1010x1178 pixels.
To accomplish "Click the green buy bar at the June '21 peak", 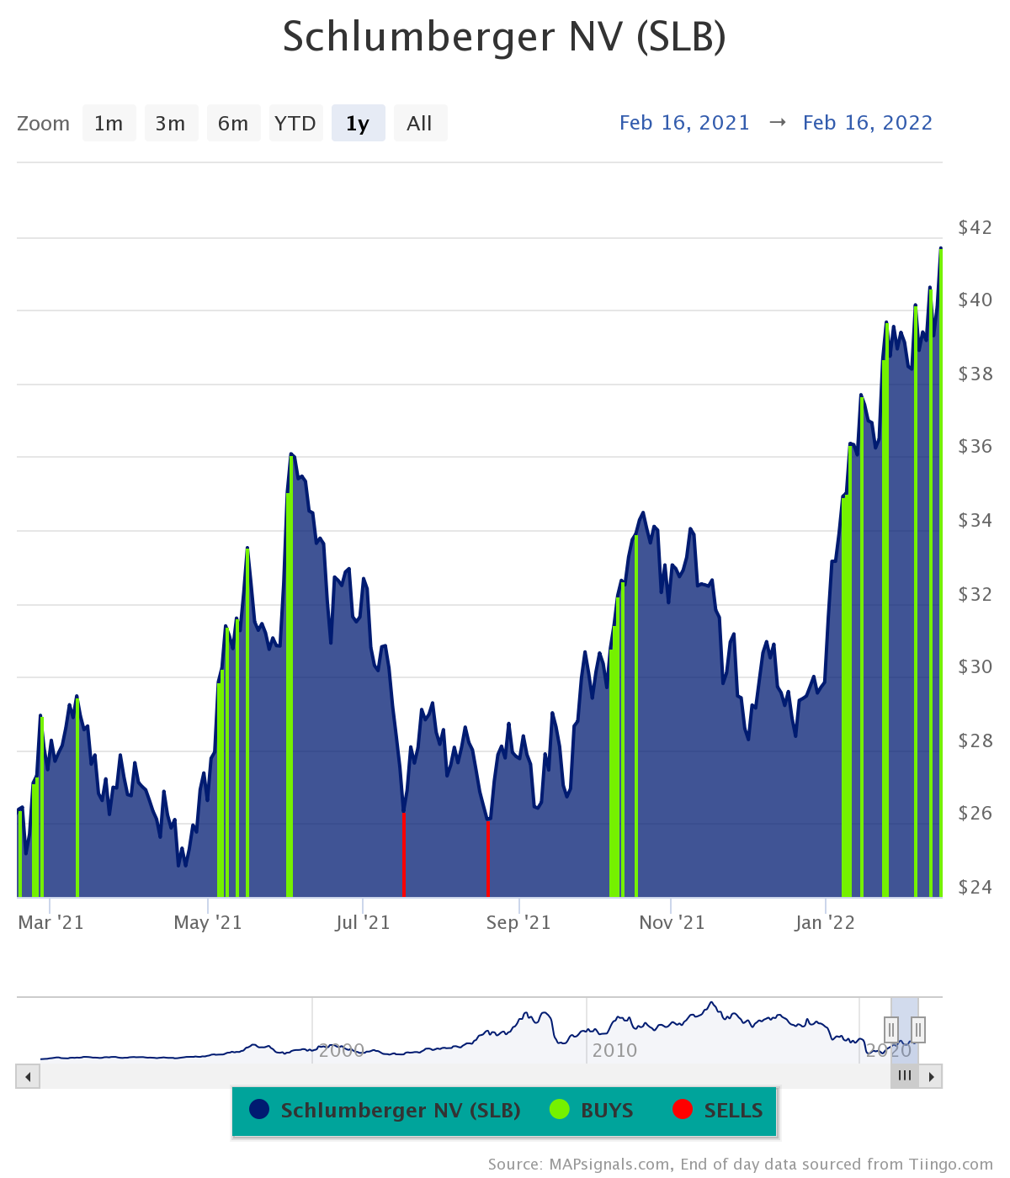I will pos(290,677).
